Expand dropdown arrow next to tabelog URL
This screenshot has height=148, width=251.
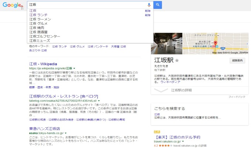coord(99,101)
